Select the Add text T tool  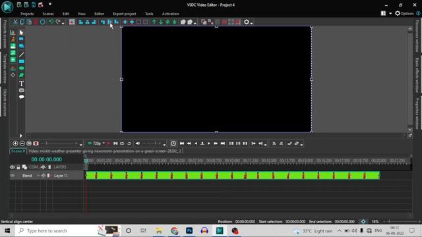22,84
